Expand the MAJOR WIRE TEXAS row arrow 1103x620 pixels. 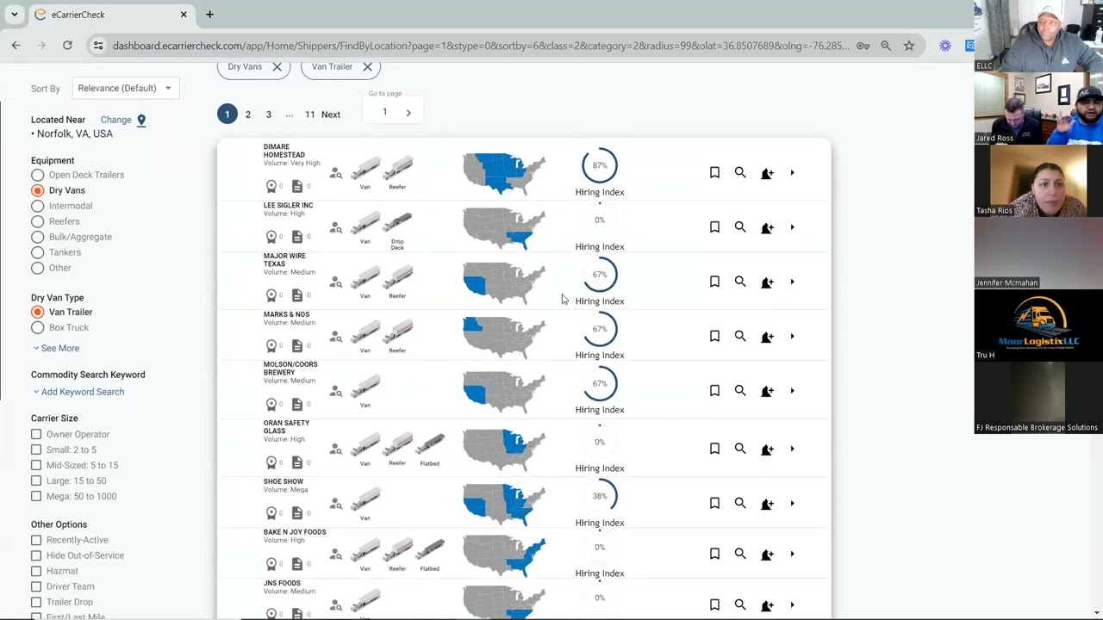(792, 282)
